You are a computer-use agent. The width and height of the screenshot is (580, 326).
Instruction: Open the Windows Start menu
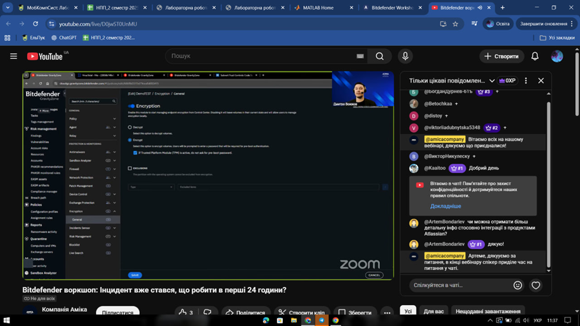(x=7, y=320)
